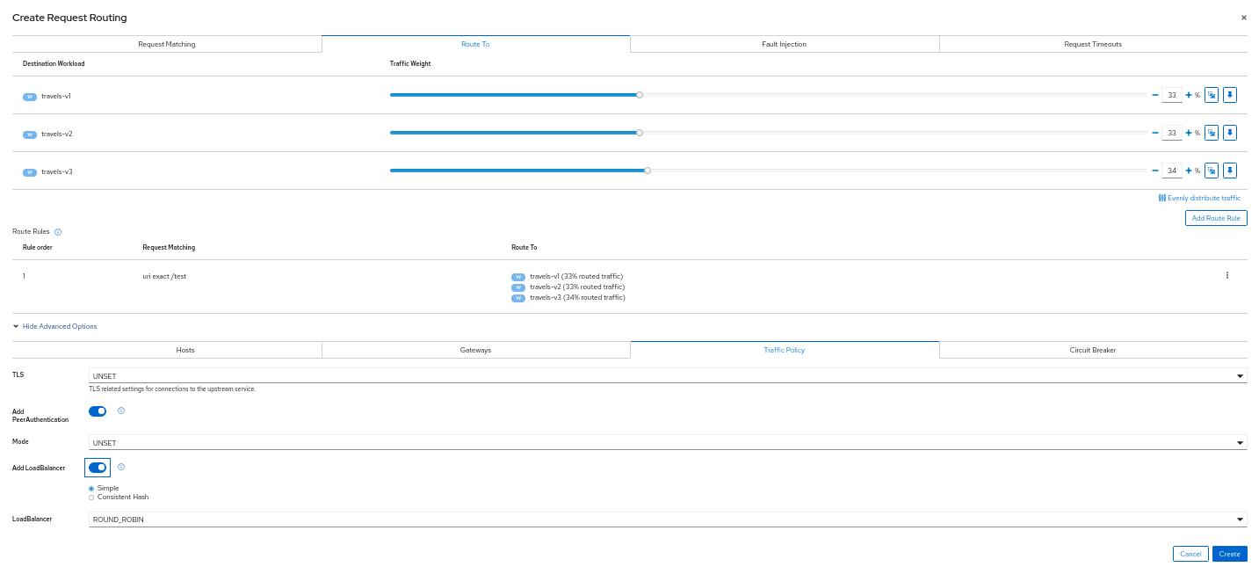
Task: Collapse Hide Advanced Options section
Action: [x=54, y=326]
